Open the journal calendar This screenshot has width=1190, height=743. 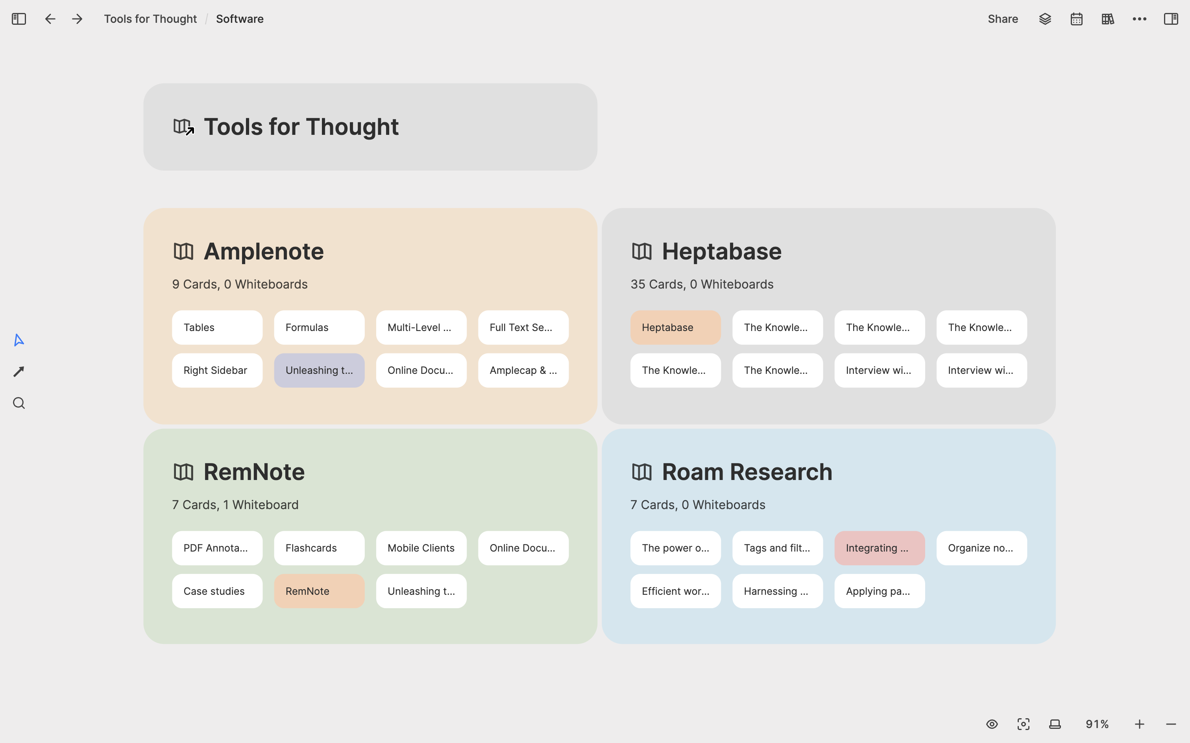pos(1076,19)
